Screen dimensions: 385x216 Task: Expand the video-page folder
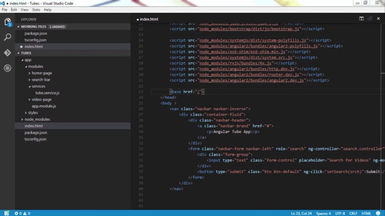tap(29, 99)
